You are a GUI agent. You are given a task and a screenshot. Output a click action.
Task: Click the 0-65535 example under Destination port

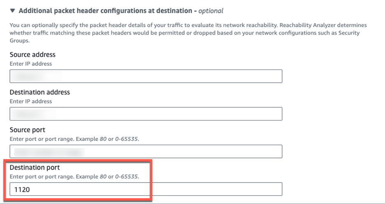coord(125,177)
